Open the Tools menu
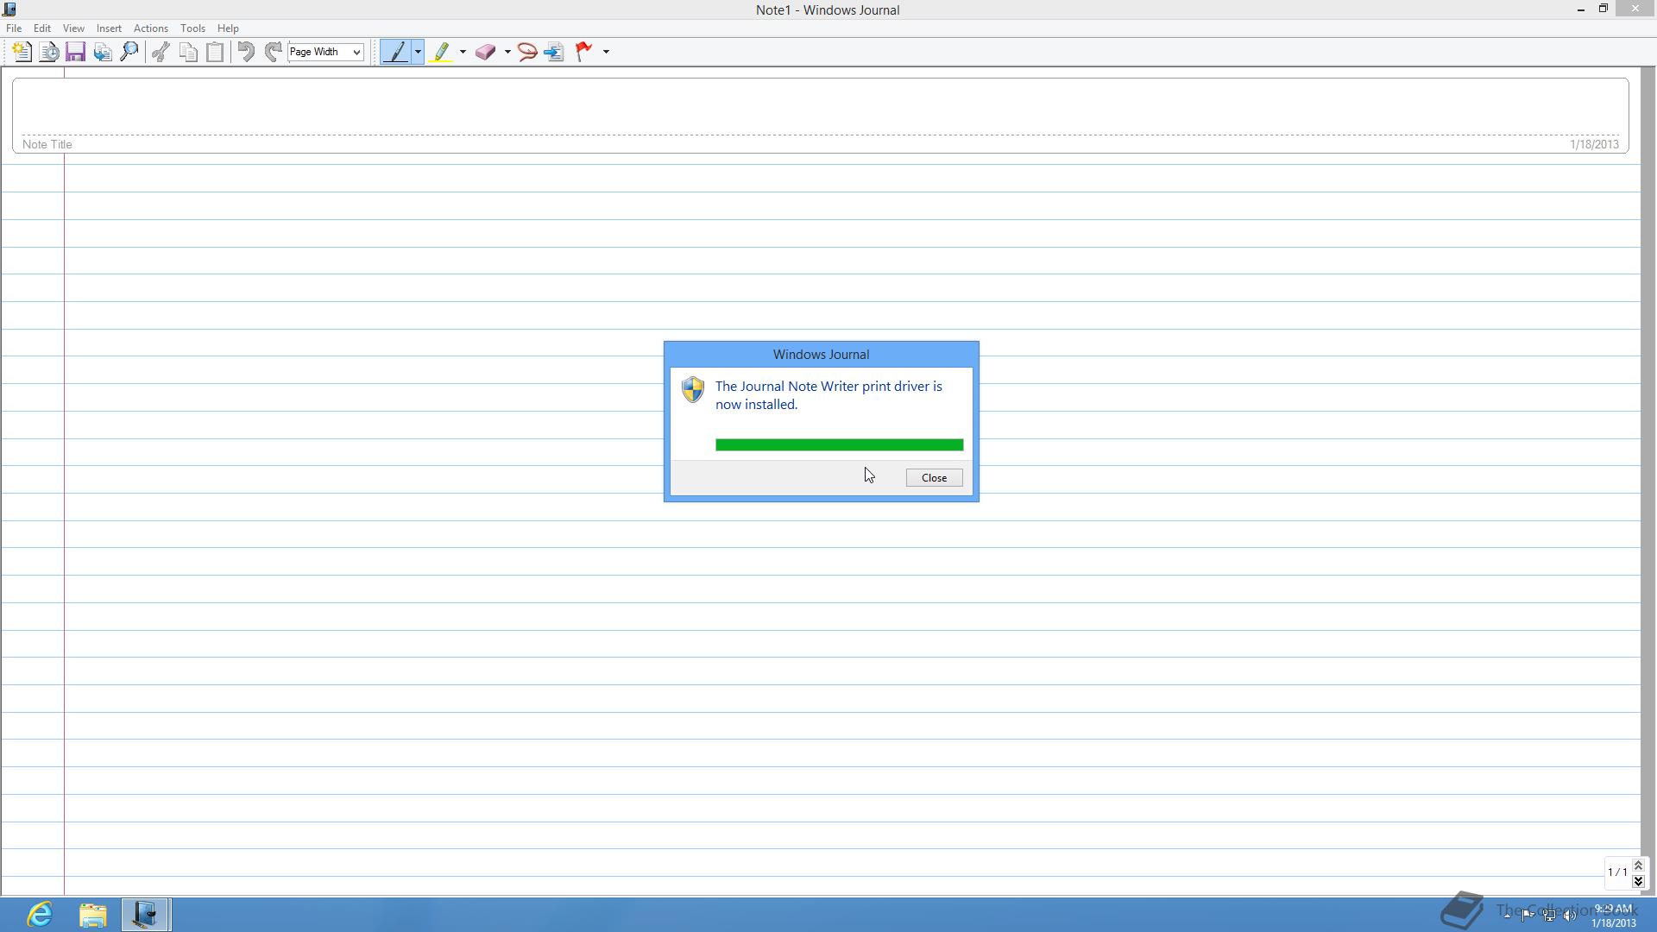 coord(192,28)
